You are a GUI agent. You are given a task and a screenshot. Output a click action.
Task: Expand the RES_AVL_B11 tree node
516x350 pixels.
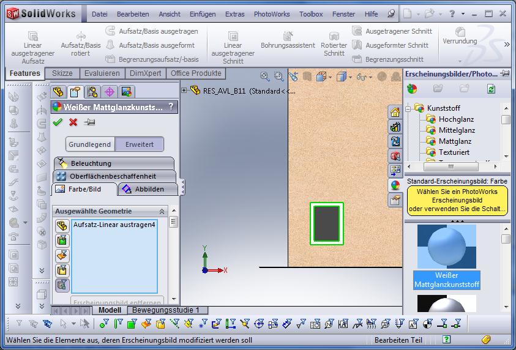[184, 91]
